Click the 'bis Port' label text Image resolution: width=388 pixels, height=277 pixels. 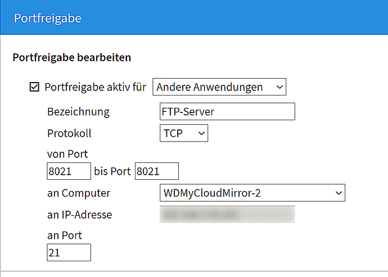[112, 171]
